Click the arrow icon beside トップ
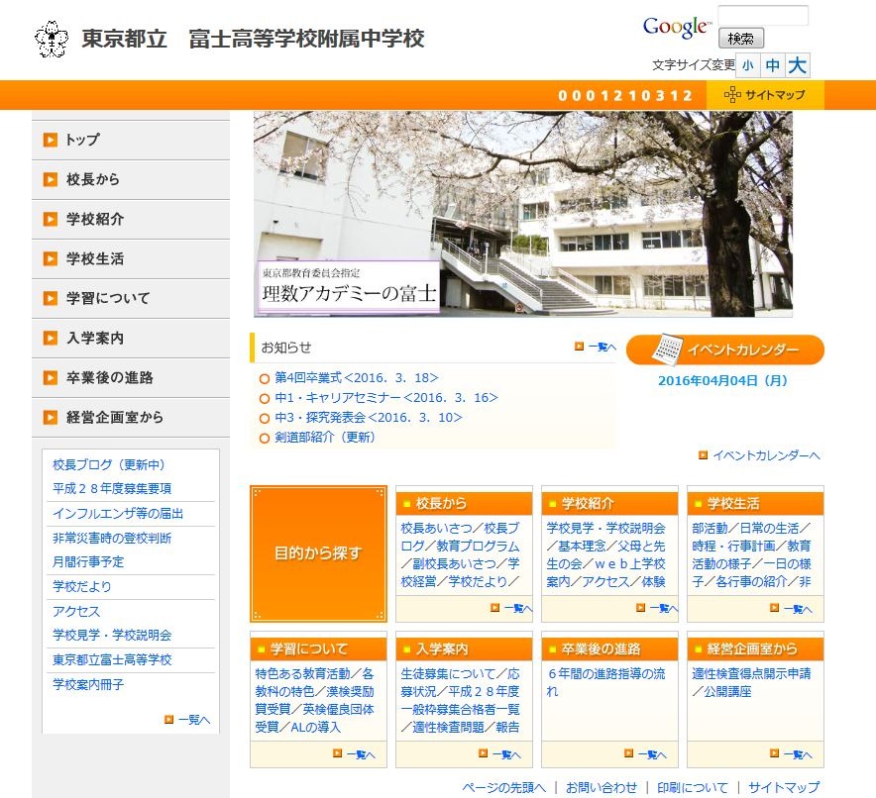876x798 pixels. click(x=51, y=140)
